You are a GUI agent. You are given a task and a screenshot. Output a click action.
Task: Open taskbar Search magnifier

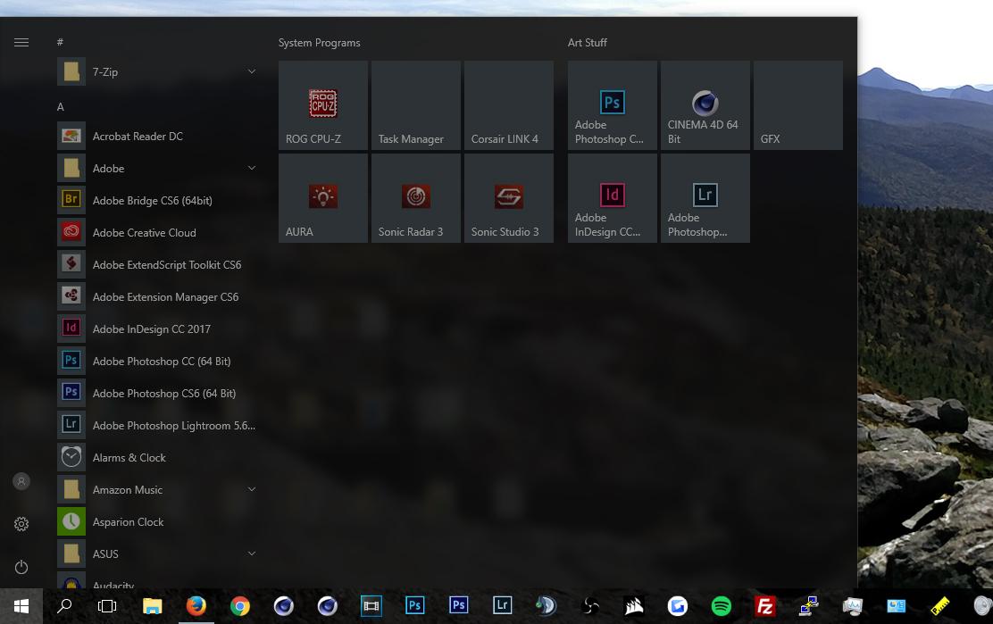click(64, 606)
